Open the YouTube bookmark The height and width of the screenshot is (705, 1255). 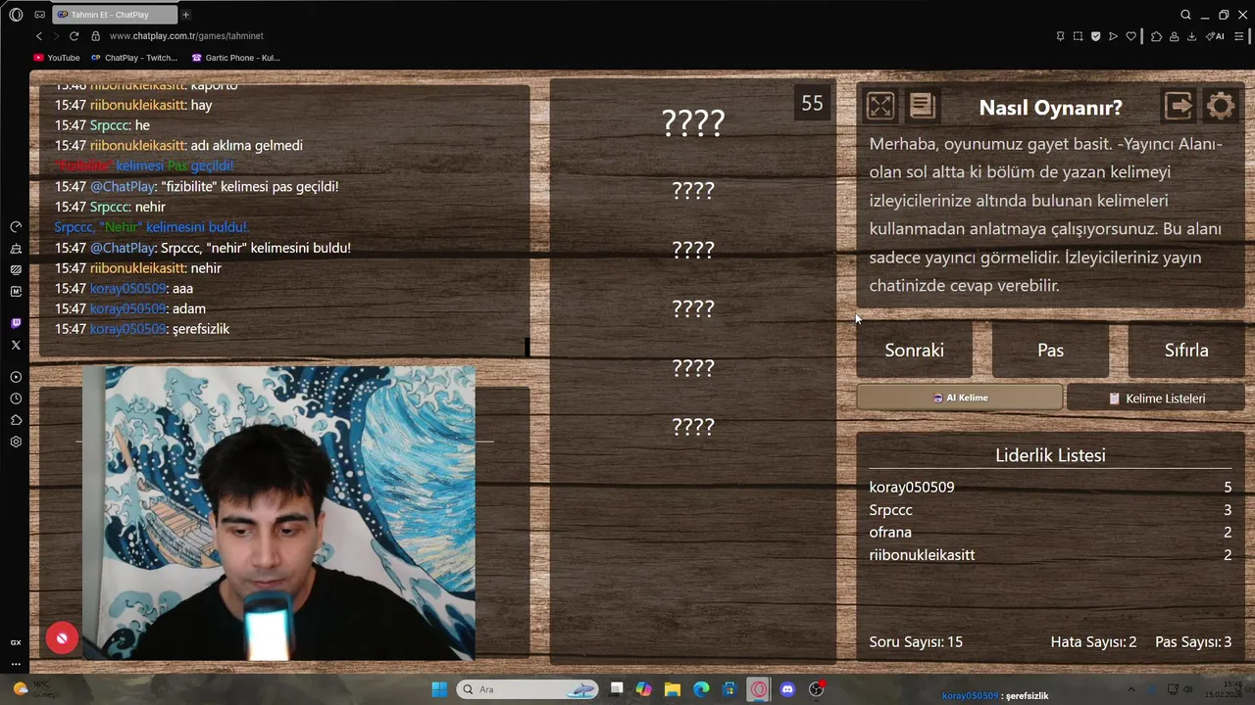(57, 58)
